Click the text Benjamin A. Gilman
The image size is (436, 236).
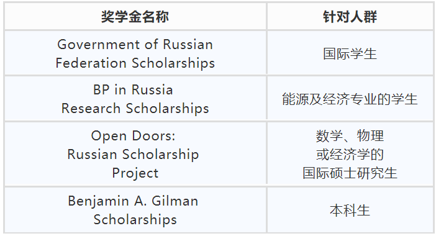(133, 201)
